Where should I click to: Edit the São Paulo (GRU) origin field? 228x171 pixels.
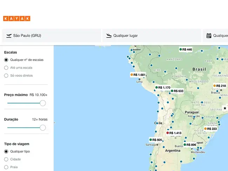(52, 36)
